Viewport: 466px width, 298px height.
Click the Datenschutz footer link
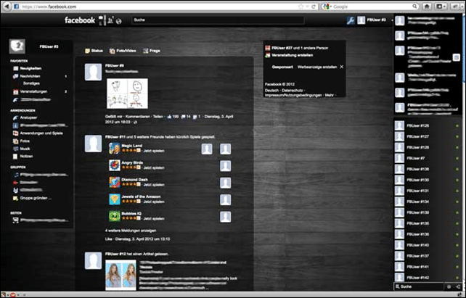[x=293, y=90]
